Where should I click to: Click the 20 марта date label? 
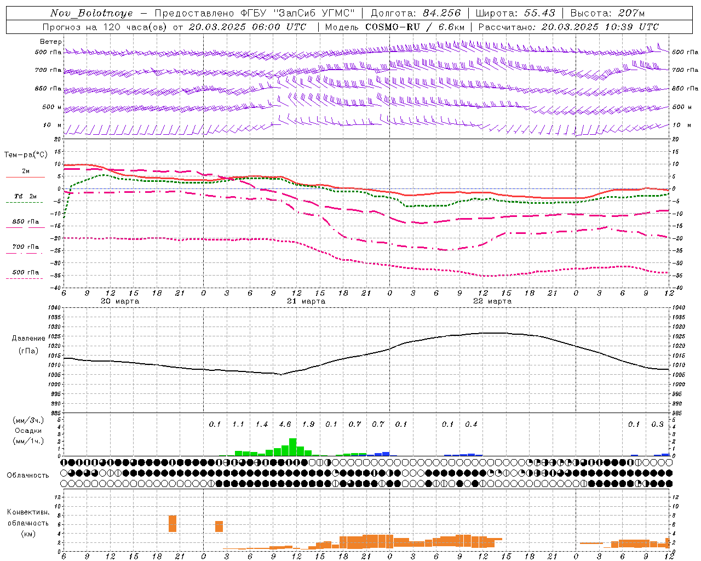(120, 301)
